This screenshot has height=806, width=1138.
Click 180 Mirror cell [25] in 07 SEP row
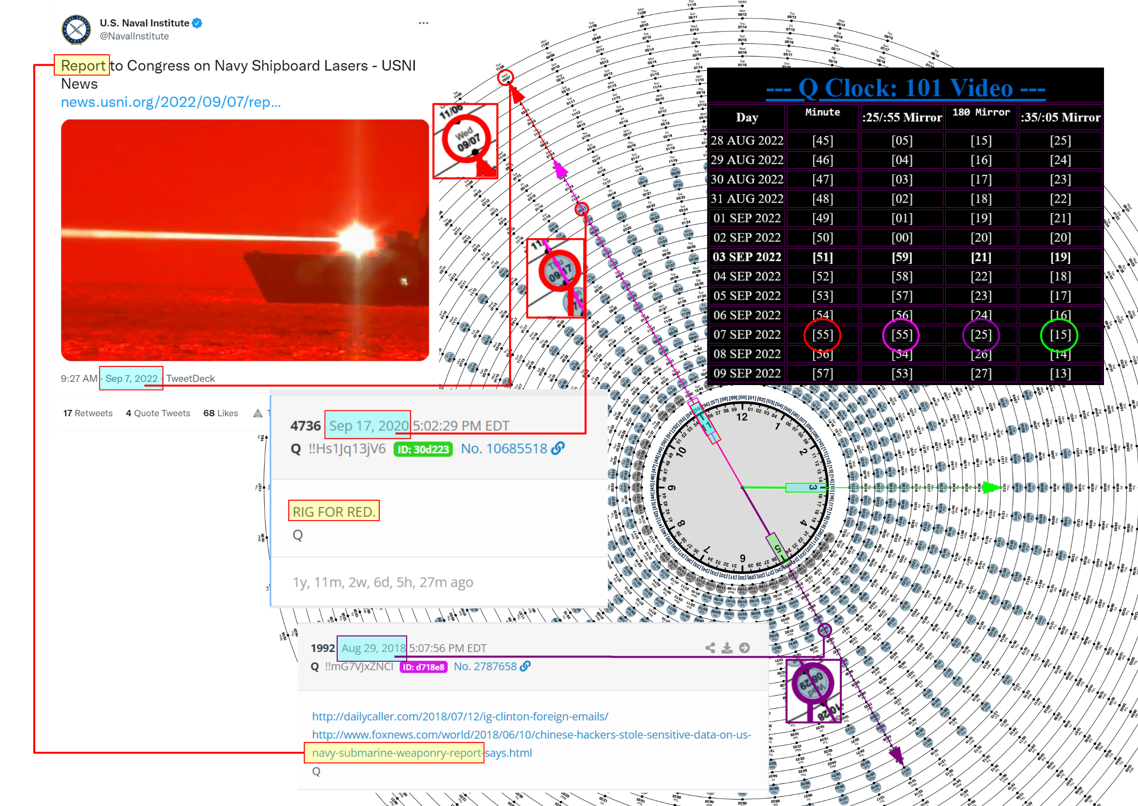point(981,335)
